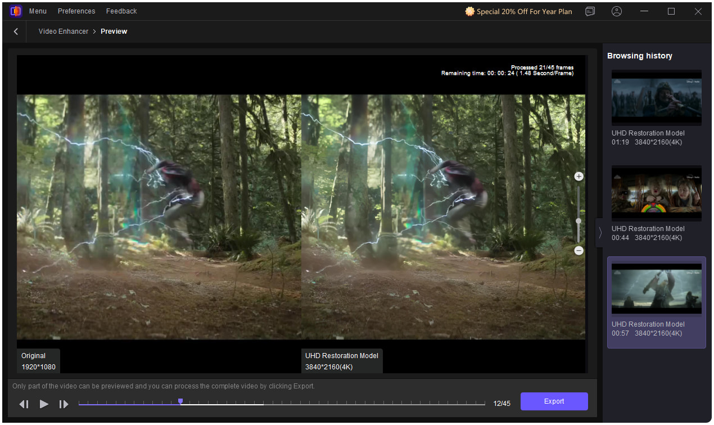The height and width of the screenshot is (425, 714).
Task: Open Feedback
Action: [x=121, y=11]
